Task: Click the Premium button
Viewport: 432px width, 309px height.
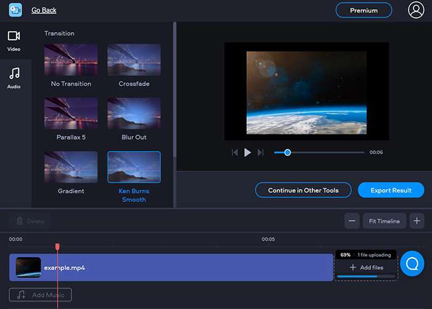Action: pos(363,11)
